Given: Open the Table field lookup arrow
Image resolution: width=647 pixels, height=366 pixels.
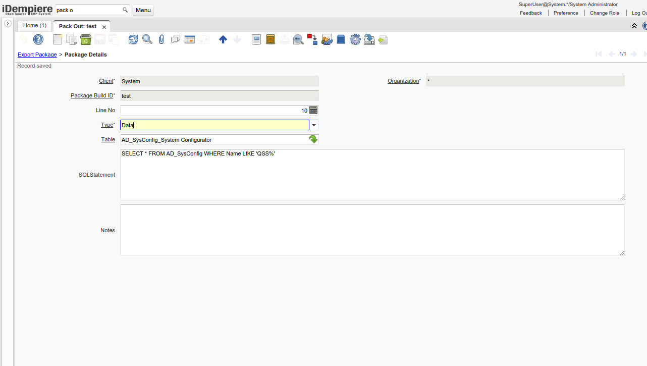Looking at the screenshot, I should point(313,140).
